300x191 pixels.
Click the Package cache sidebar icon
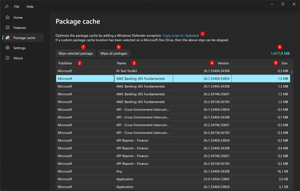coord(8,38)
